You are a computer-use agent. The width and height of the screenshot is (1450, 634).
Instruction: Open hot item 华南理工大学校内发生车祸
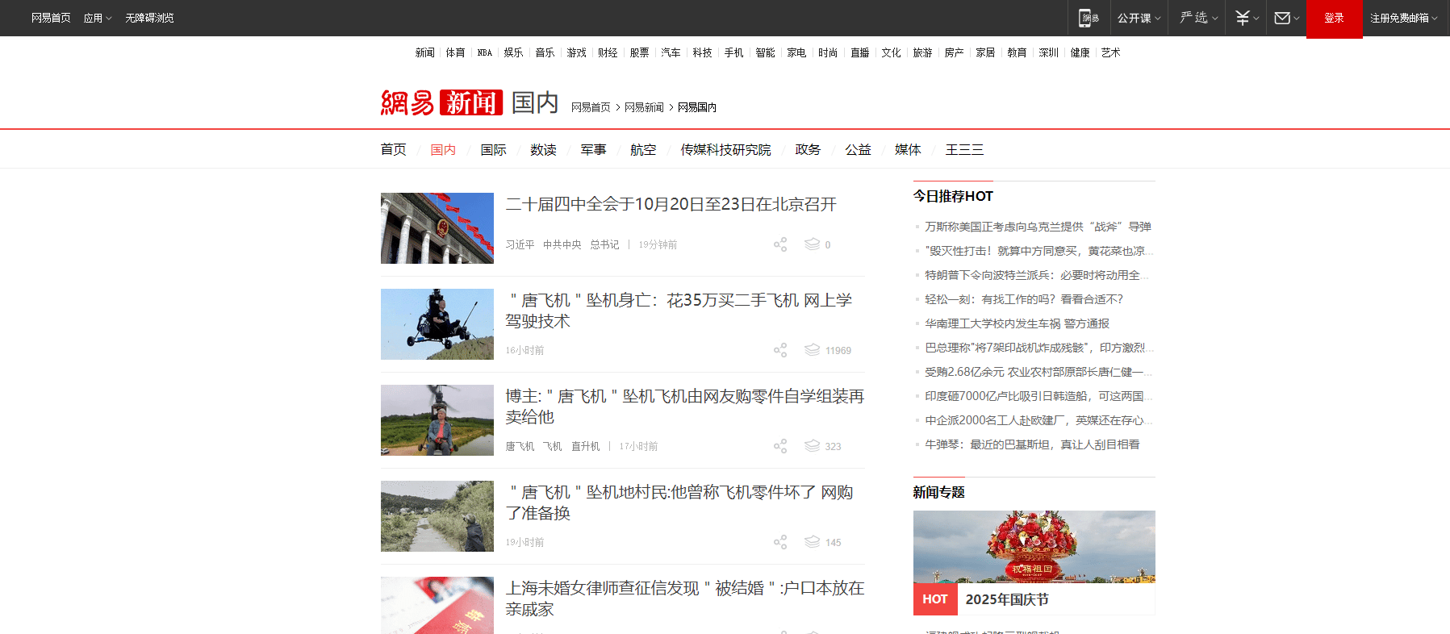1017,323
